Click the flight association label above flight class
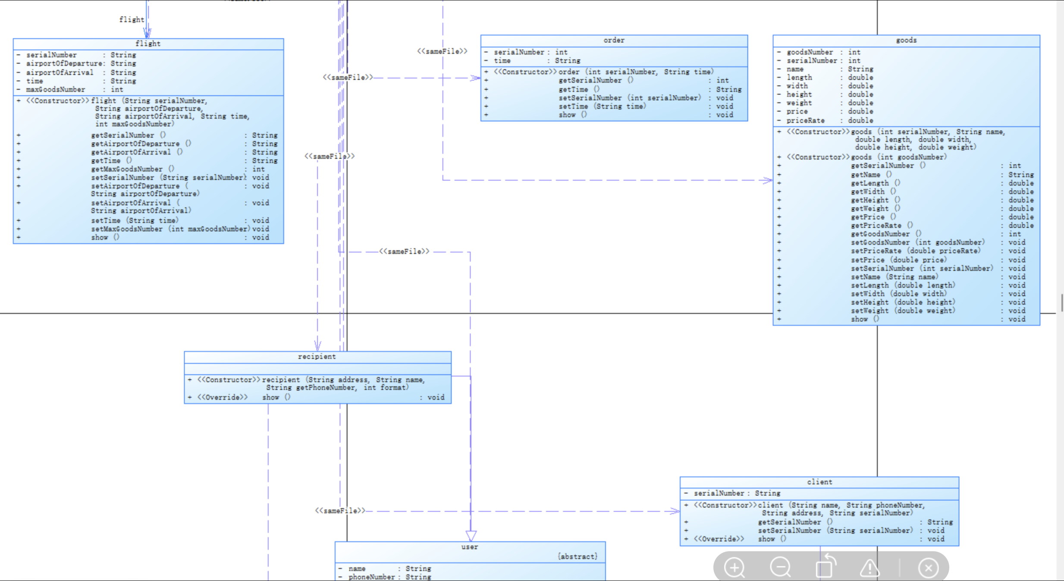The image size is (1064, 581). 132,19
